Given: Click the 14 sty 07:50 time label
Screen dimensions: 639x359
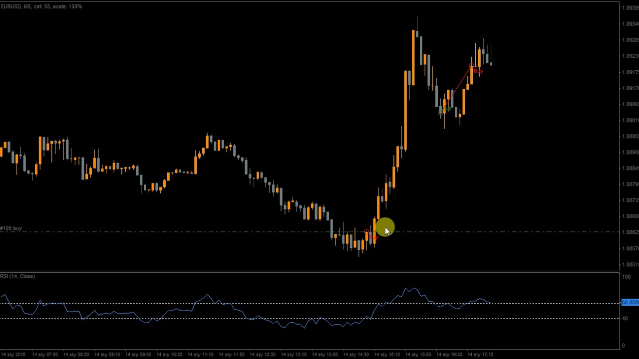Looking at the screenshot, I should [x=45, y=355].
